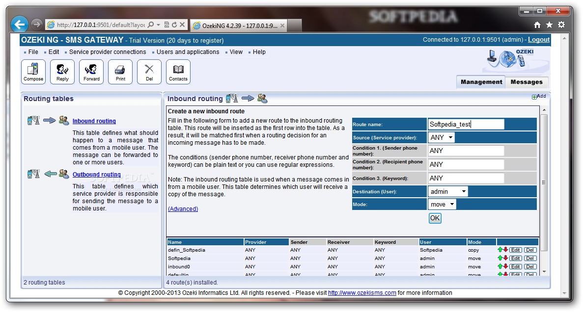Delete the Softpedia route
583x312 pixels.
click(530, 258)
